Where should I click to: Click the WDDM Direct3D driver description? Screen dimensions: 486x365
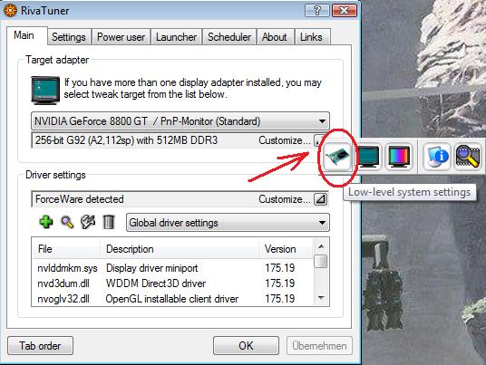(x=156, y=283)
